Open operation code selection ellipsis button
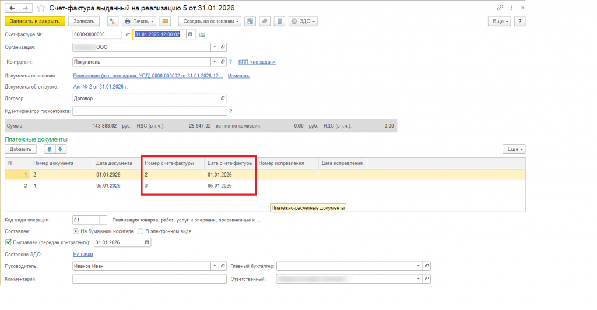The width and height of the screenshot is (597, 310). pos(103,220)
